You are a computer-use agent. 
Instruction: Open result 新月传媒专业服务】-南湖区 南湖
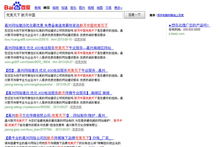(x=58, y=93)
